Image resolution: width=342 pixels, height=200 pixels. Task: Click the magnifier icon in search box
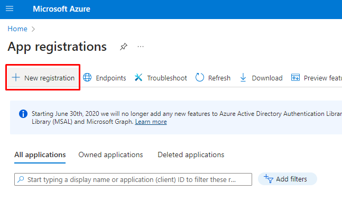coord(21,179)
